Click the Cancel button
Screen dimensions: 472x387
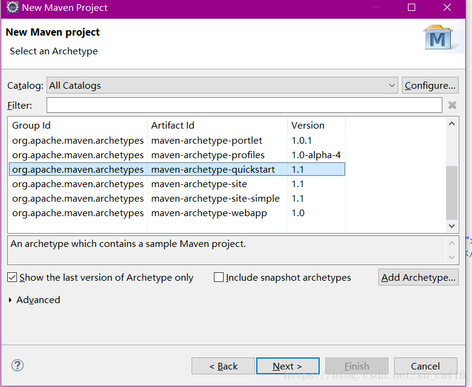tap(425, 366)
